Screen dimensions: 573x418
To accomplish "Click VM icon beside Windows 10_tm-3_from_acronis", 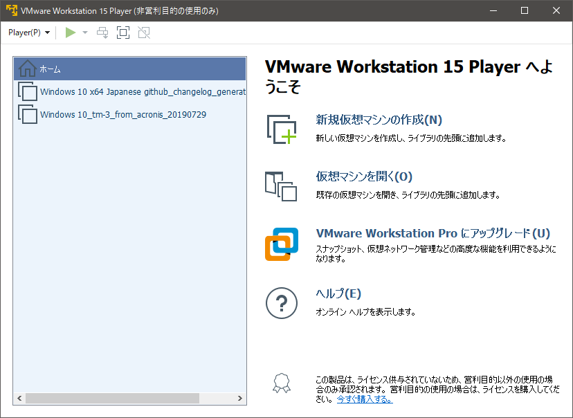I will tap(28, 114).
